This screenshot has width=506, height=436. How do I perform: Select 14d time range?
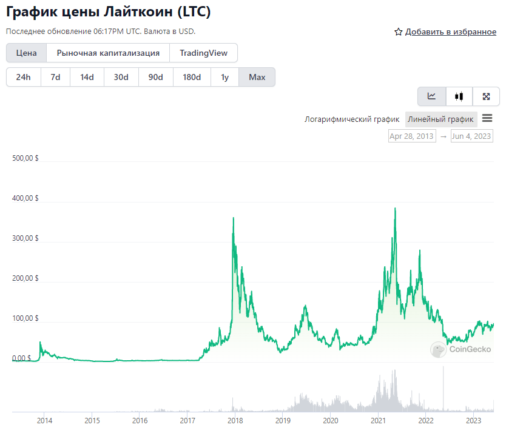[x=87, y=77]
